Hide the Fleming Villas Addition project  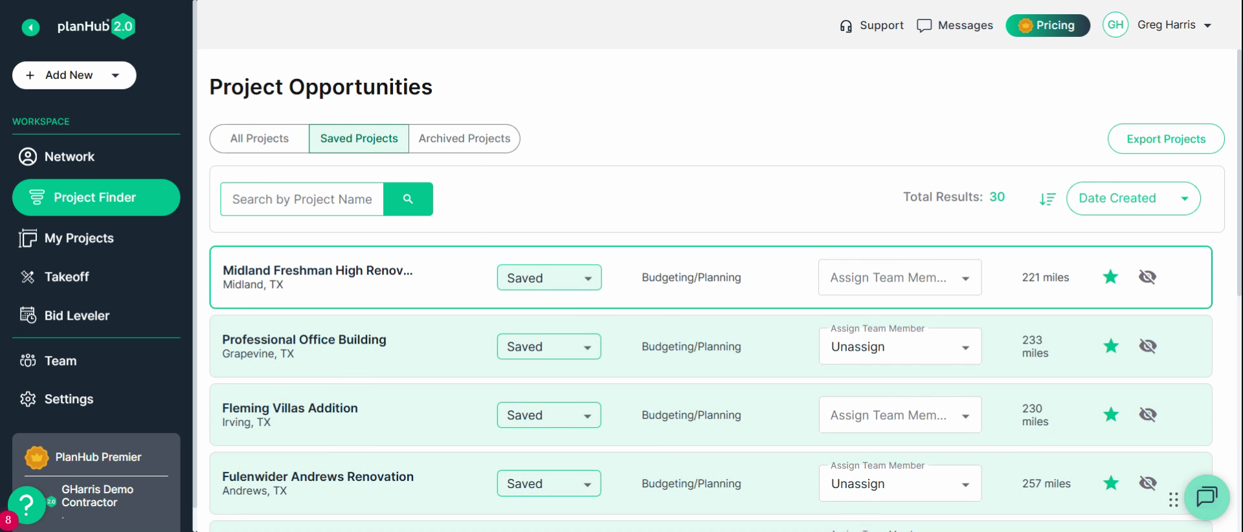[x=1147, y=415]
